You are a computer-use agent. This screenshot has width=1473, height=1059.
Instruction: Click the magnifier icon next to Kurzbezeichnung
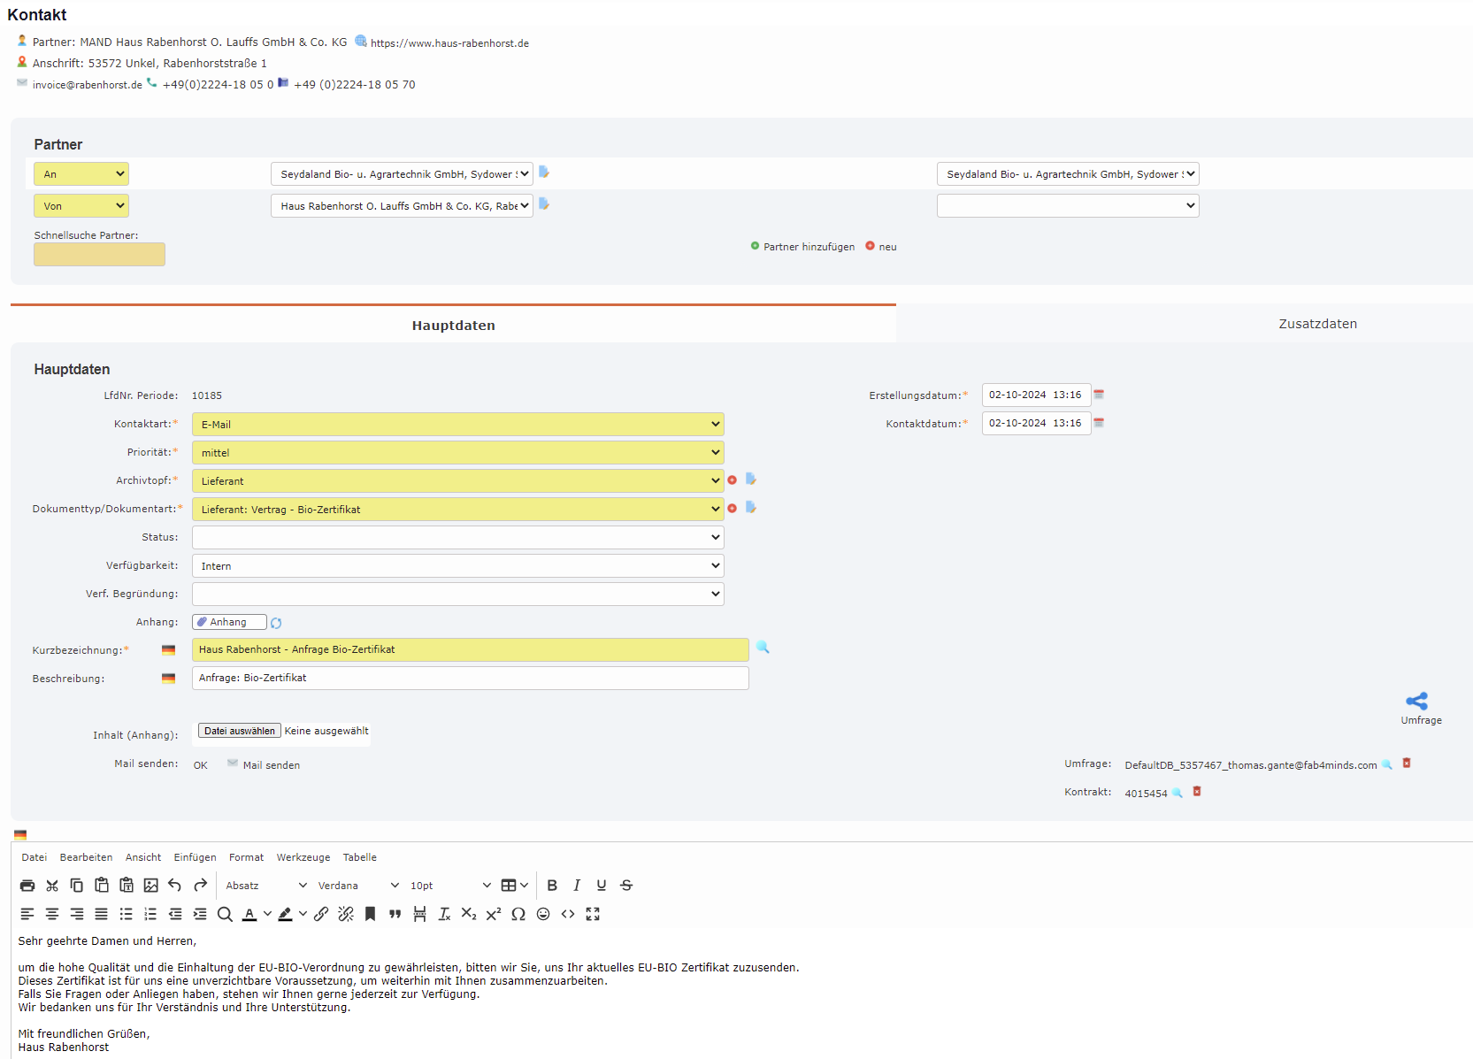(x=763, y=648)
